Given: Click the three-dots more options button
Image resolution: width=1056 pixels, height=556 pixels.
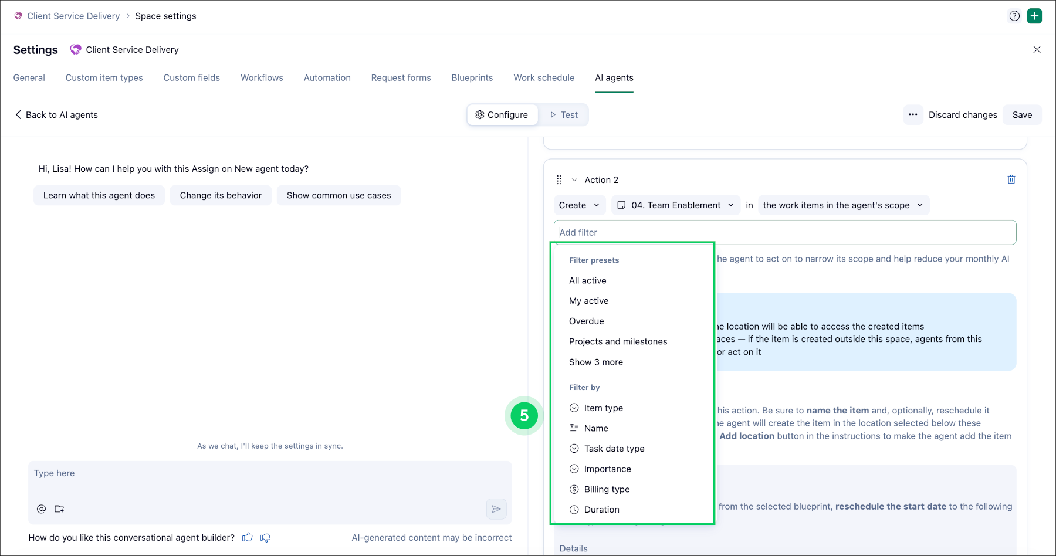Looking at the screenshot, I should 913,115.
